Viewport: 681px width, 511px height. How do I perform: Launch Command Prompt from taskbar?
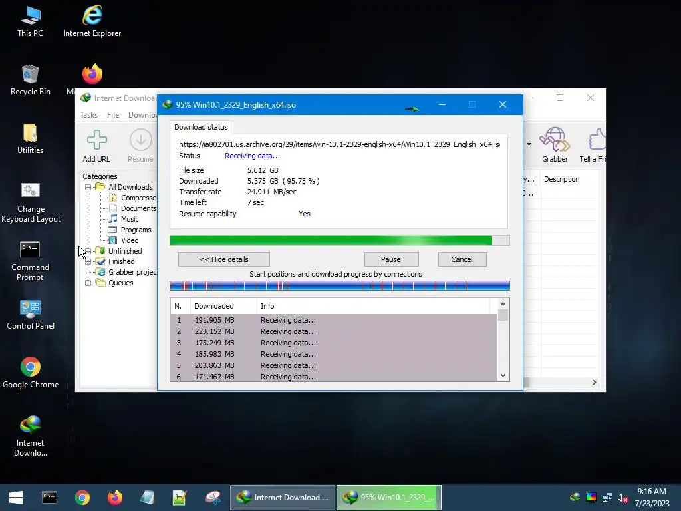(49, 498)
